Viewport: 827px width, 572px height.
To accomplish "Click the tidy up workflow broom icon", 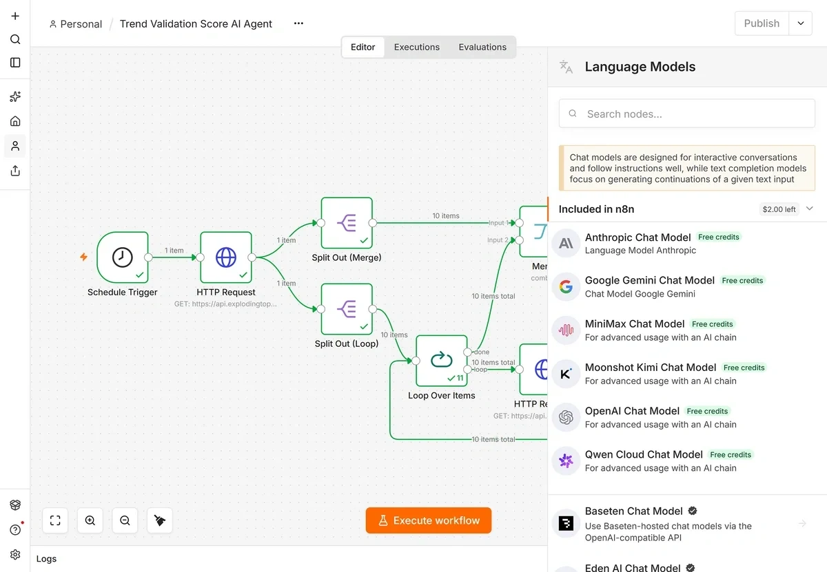I will (x=160, y=520).
